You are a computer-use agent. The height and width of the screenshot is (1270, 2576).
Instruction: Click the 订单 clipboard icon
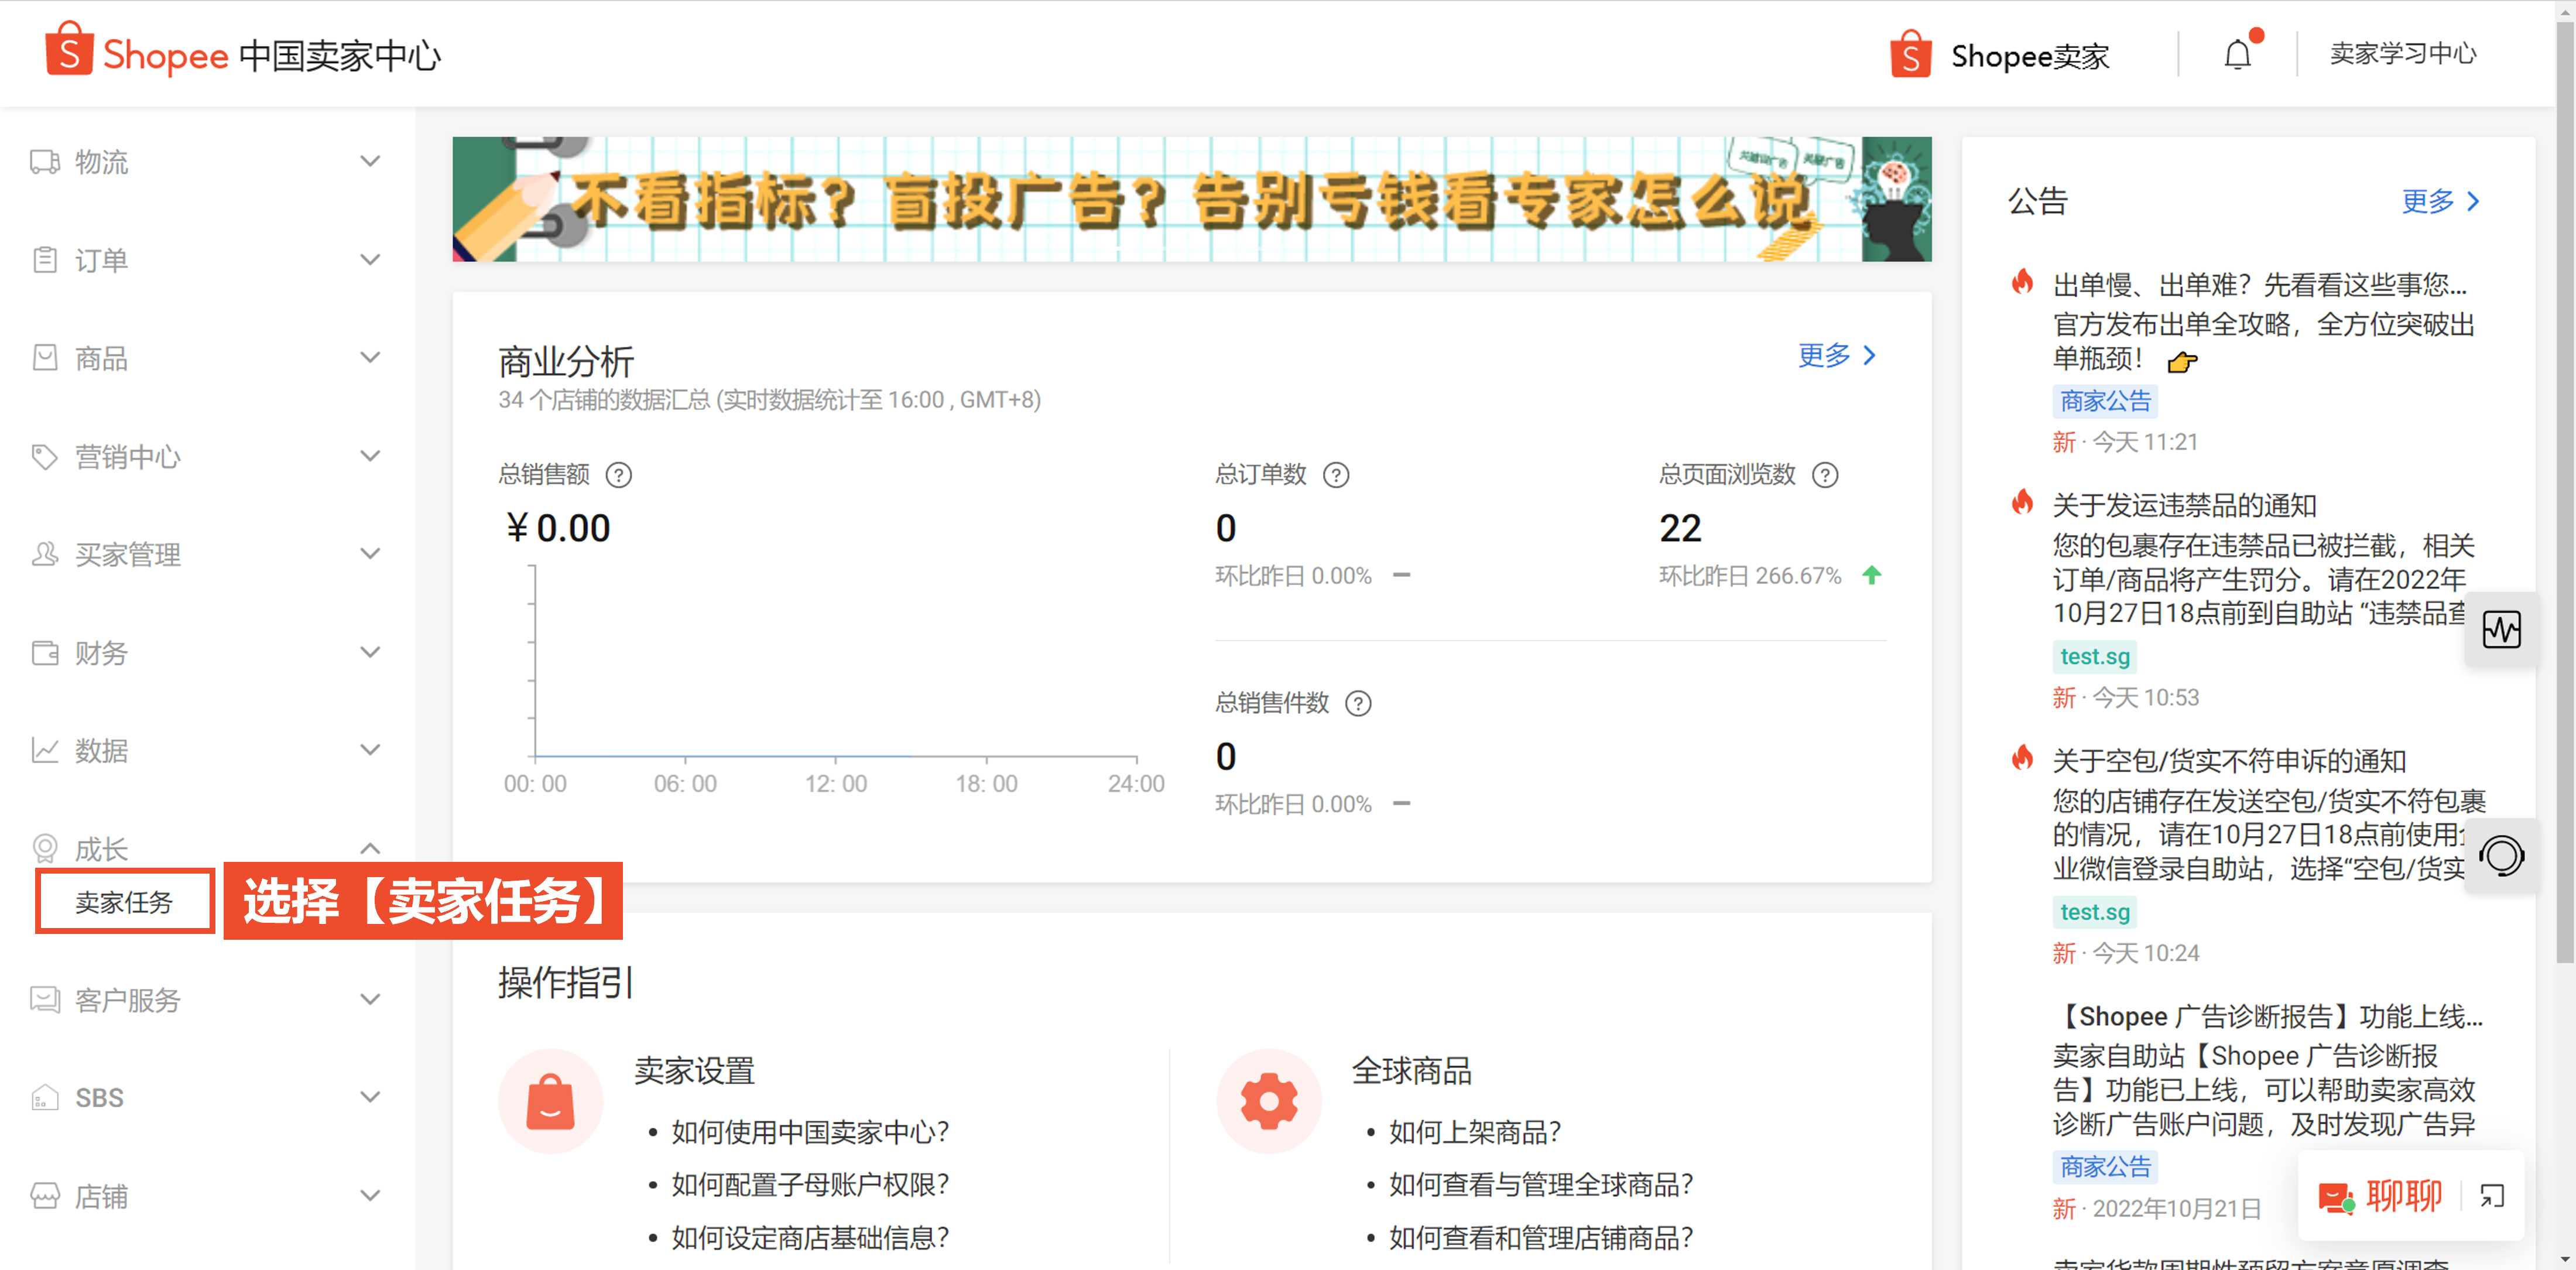pyautogui.click(x=45, y=259)
